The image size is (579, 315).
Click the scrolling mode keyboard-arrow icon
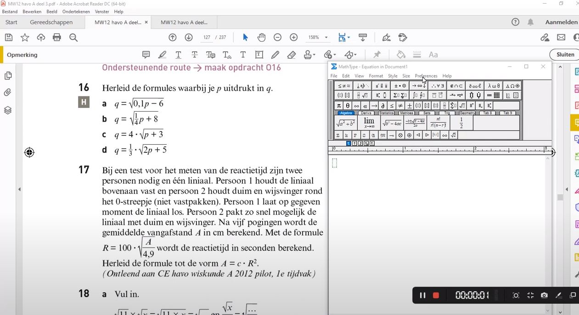pos(363,38)
